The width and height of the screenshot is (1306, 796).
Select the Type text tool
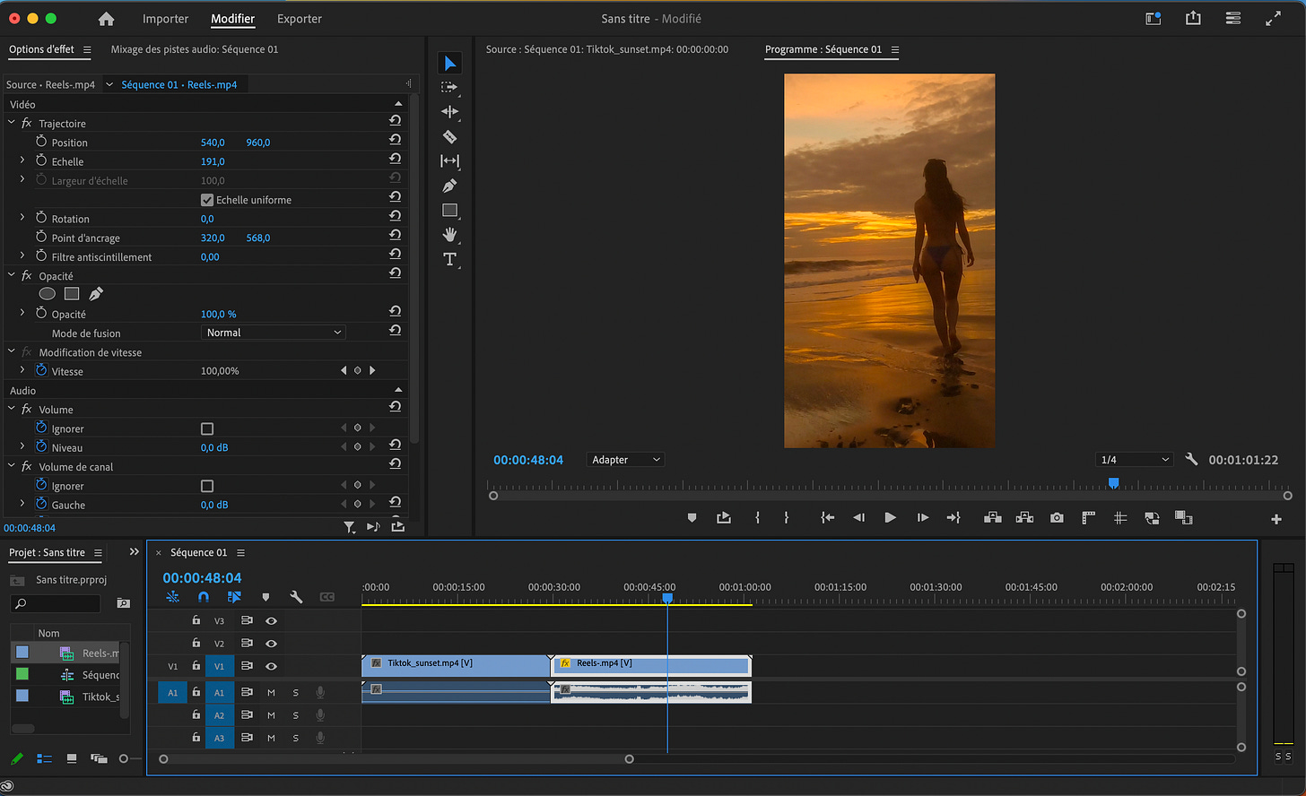[450, 259]
